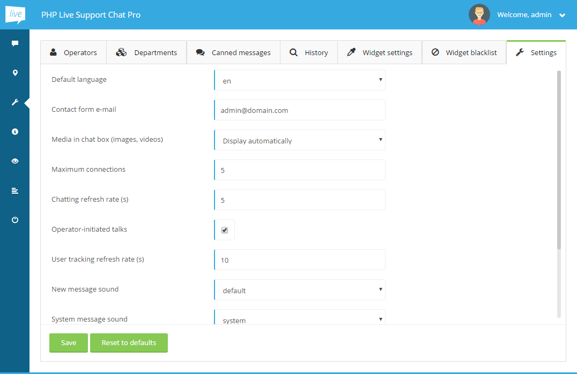Click the chat bubble icon in sidebar
This screenshot has height=374, width=577.
click(x=15, y=44)
